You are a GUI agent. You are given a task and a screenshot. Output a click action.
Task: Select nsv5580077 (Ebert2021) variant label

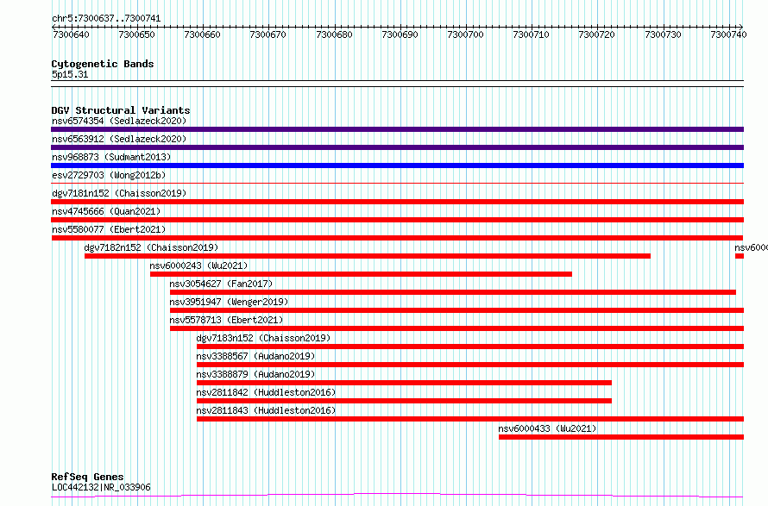[109, 229]
